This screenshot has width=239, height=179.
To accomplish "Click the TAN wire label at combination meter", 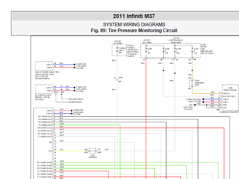I will [213, 92].
